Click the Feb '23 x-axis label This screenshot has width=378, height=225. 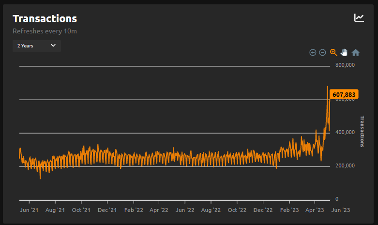point(289,210)
